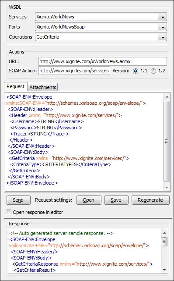Click the closing SOAP-ENV:Envelope tag in request

coord(32,183)
